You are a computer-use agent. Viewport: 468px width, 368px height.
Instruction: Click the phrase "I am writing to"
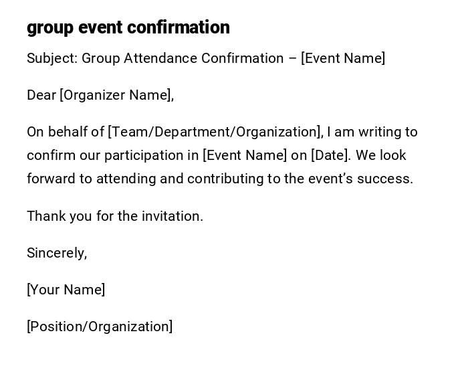372,132
